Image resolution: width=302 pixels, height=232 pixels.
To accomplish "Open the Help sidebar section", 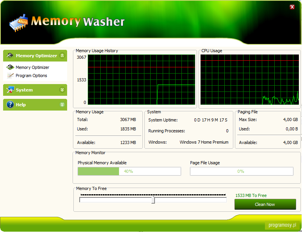I will coord(35,105).
